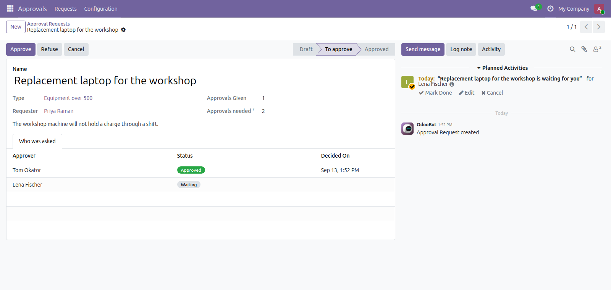Image resolution: width=611 pixels, height=290 pixels.
Task: Switch company via My Company
Action: pyautogui.click(x=574, y=8)
